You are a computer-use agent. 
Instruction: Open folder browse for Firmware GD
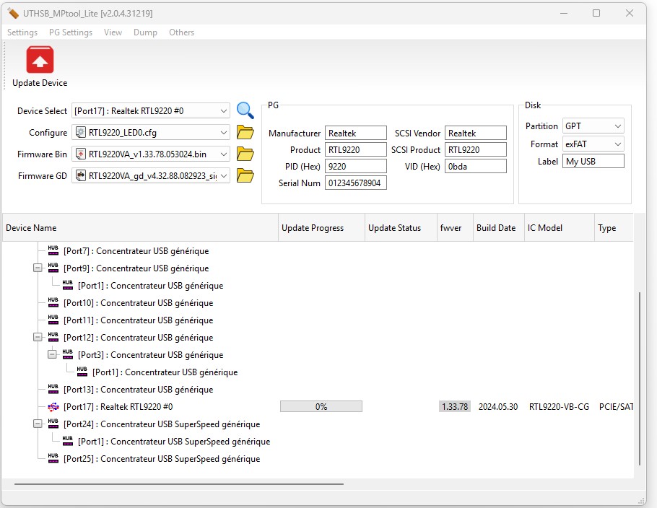tap(245, 175)
